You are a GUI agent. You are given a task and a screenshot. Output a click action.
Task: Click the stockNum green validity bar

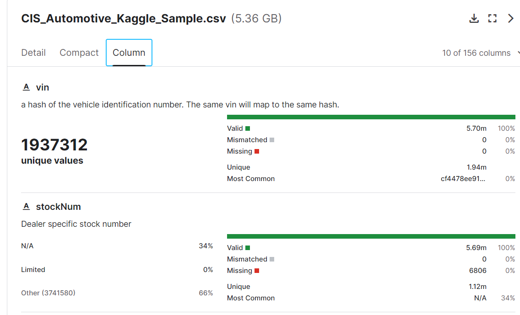(x=371, y=236)
